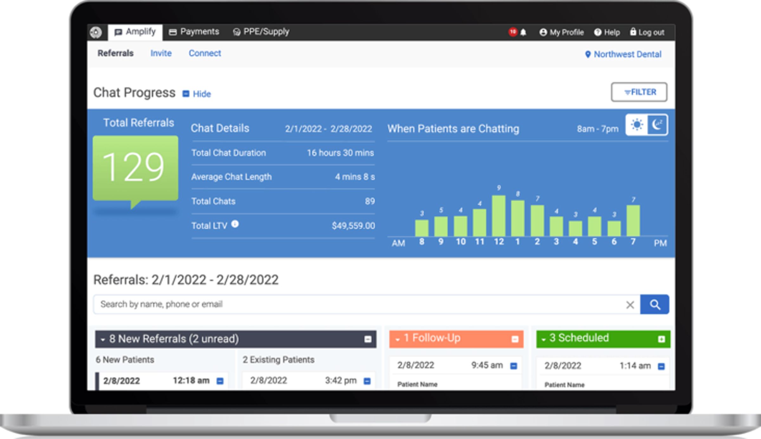
Task: Click the magnifier search button
Action: click(x=655, y=305)
